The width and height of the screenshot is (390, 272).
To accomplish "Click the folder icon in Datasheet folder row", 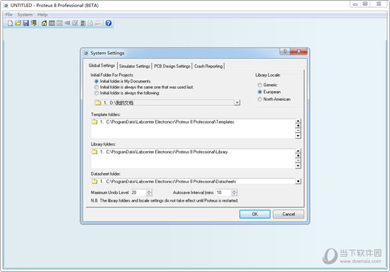I will tap(94, 181).
